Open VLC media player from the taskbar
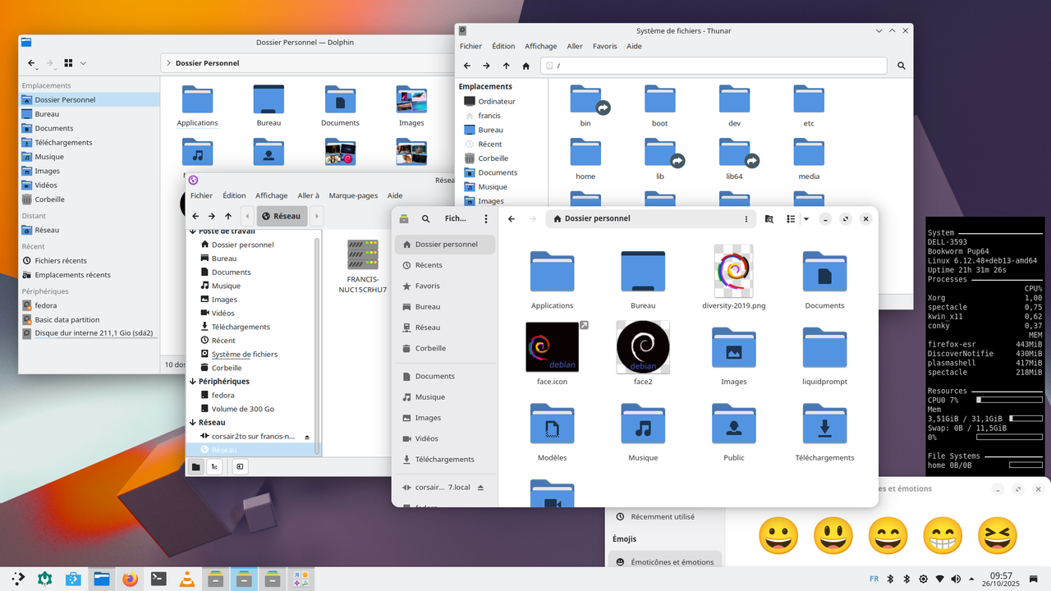 pyautogui.click(x=187, y=579)
